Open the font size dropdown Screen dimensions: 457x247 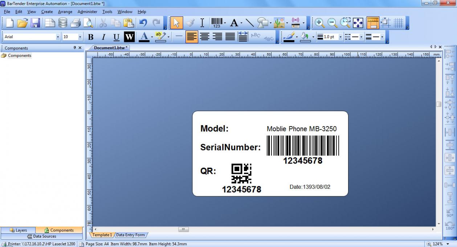click(80, 37)
